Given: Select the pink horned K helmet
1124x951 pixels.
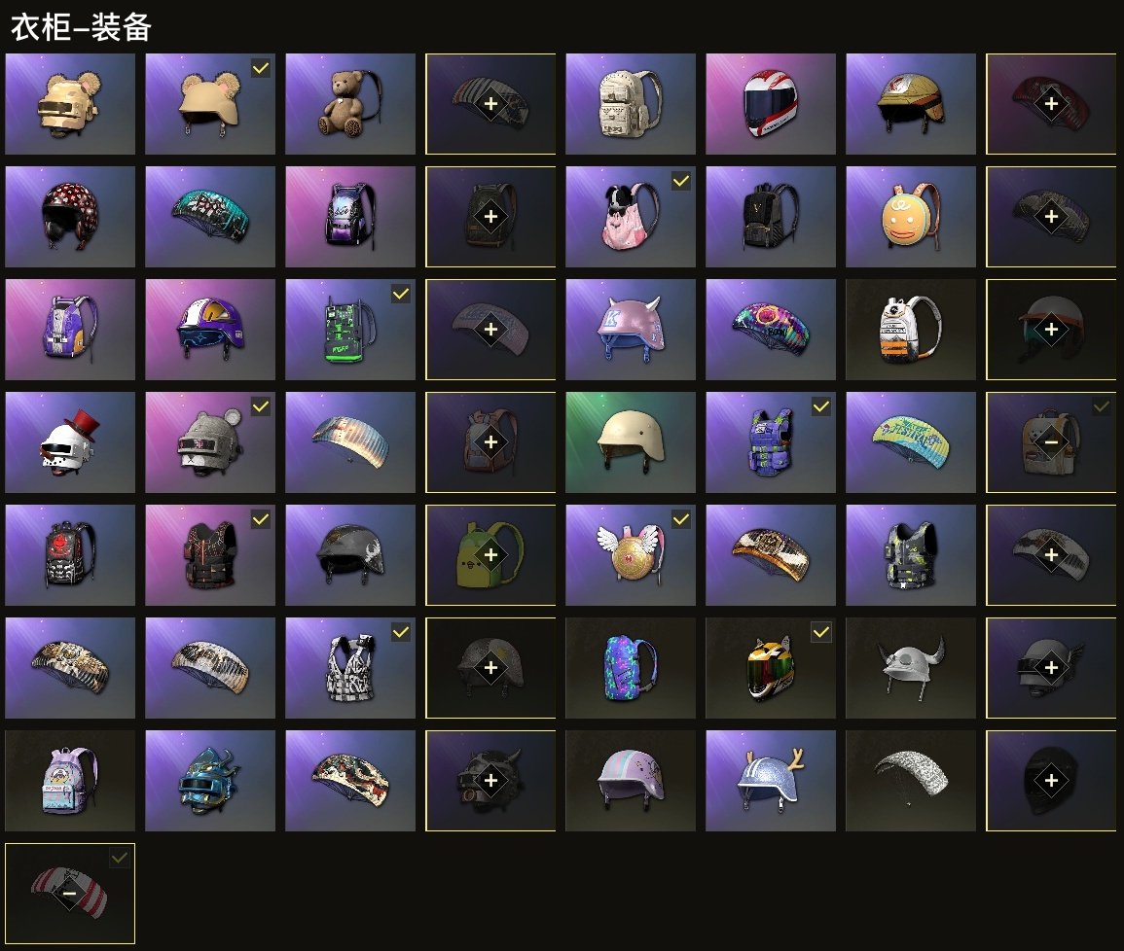Looking at the screenshot, I should pos(630,330).
